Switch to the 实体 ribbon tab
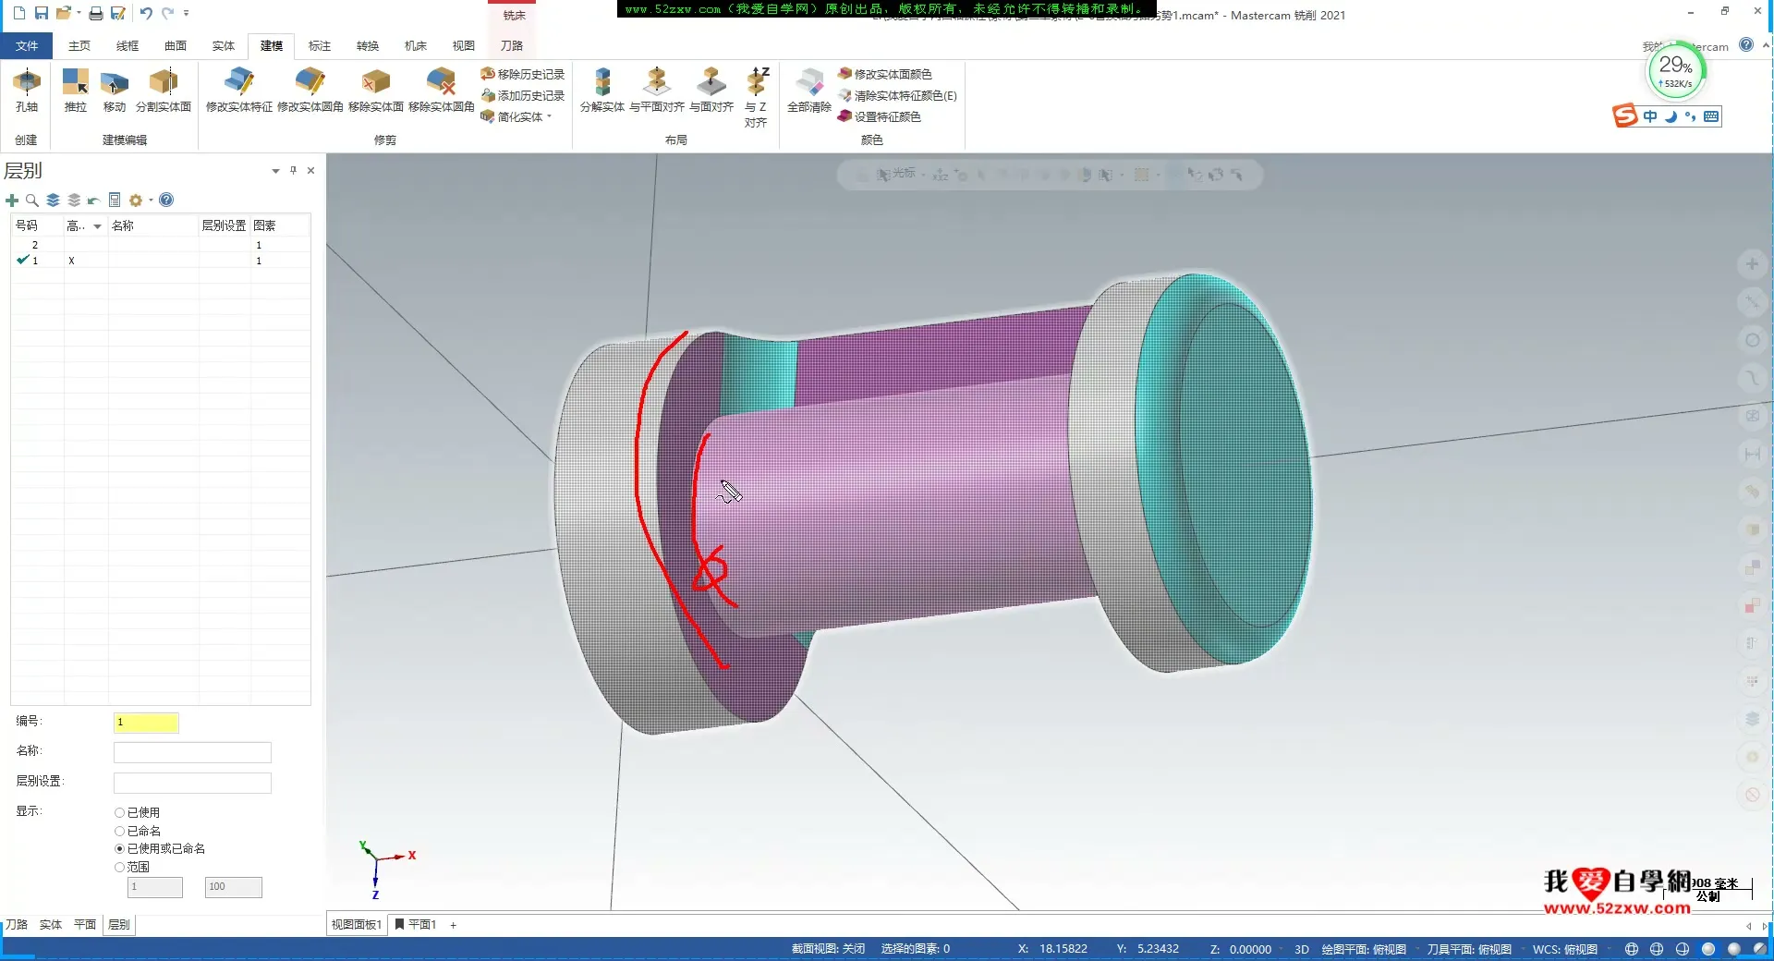Screen dimensions: 1774x961 click(223, 46)
